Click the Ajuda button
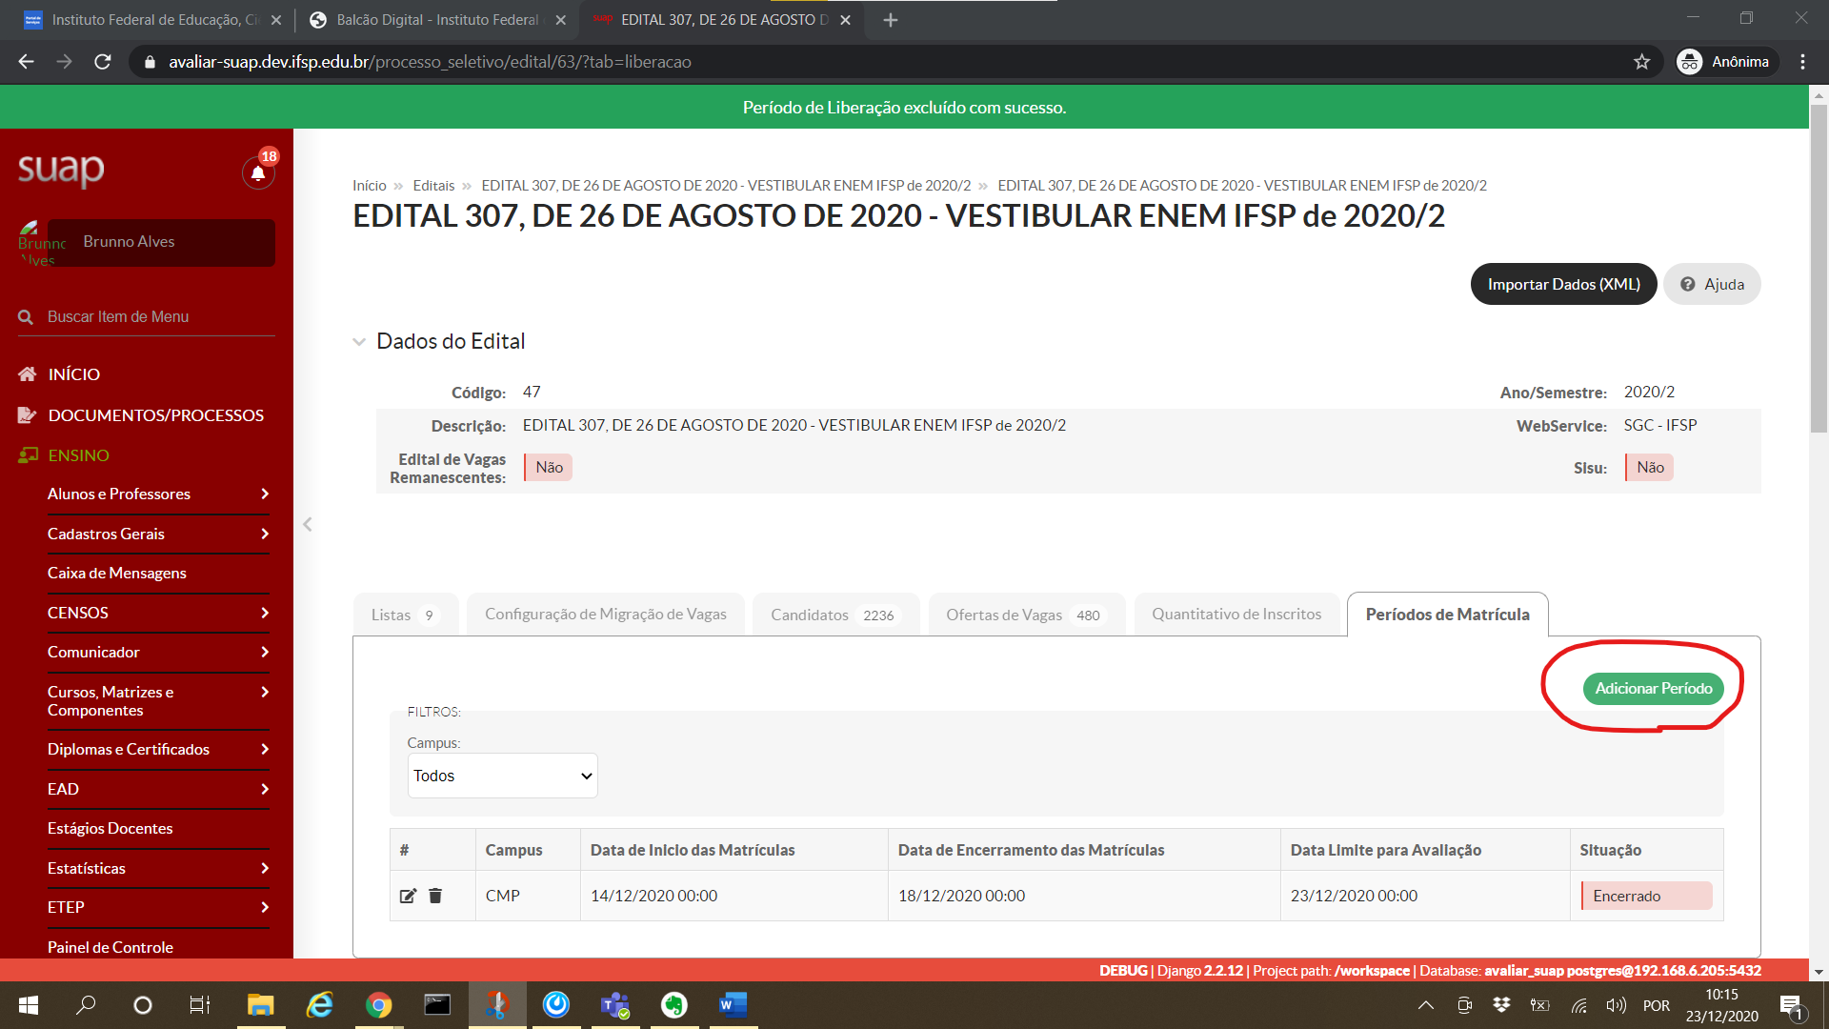The height and width of the screenshot is (1029, 1829). coord(1712,284)
